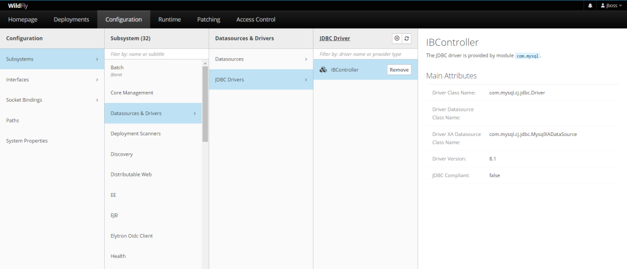The image size is (627, 269).
Task: Click the Datasources & Drivers column header
Action: [x=244, y=39]
